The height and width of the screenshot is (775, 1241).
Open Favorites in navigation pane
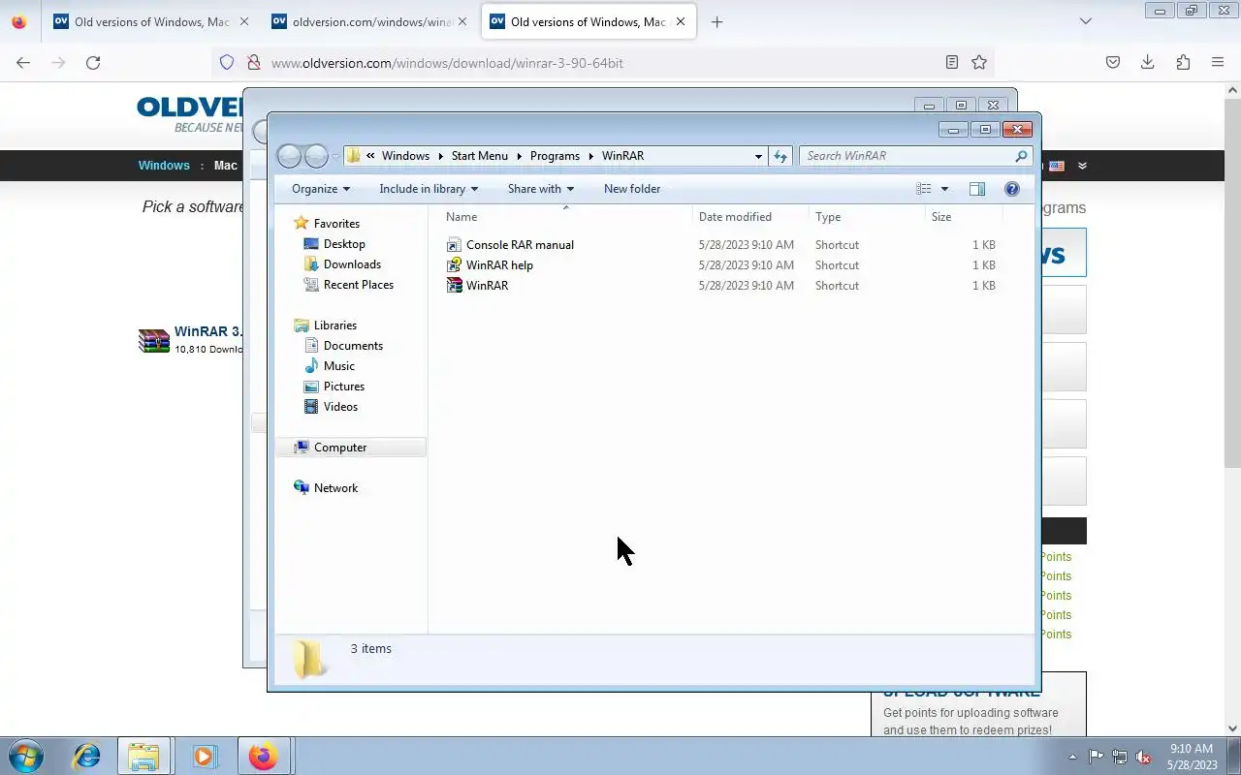[x=336, y=224]
